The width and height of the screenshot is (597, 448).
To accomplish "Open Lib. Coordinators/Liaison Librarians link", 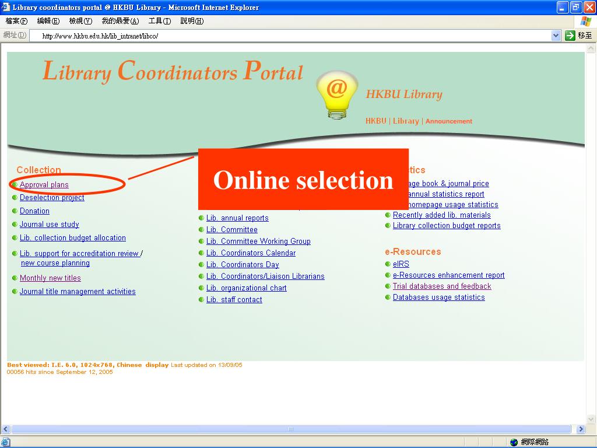I will tap(265, 276).
